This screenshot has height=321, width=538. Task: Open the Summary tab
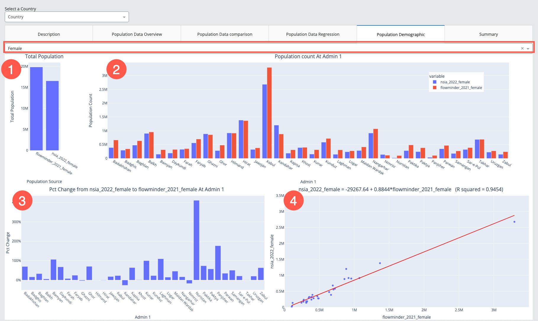[x=488, y=34]
